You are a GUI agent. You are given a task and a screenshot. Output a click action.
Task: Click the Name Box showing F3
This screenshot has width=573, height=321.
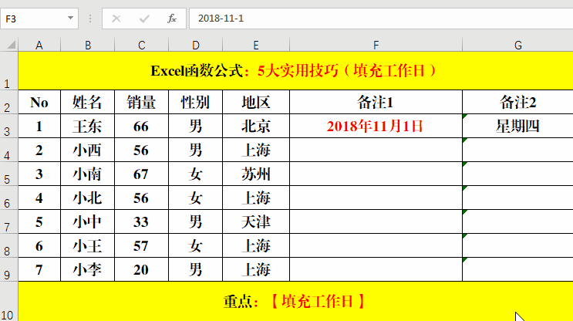pos(39,19)
